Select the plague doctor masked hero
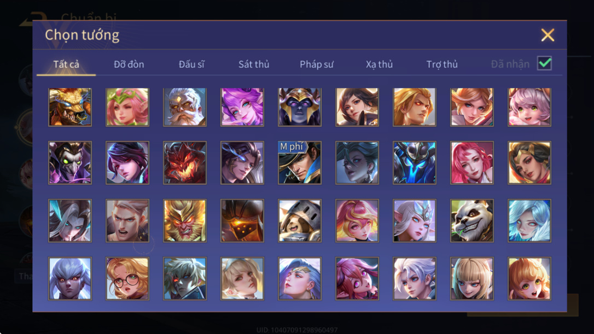594x334 pixels. pyautogui.click(x=70, y=163)
